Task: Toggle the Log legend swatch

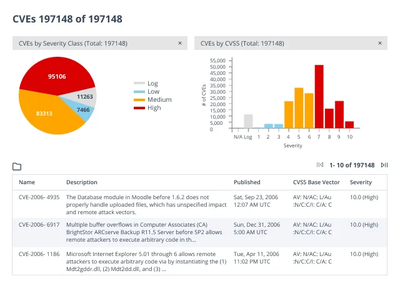Action: click(x=139, y=84)
